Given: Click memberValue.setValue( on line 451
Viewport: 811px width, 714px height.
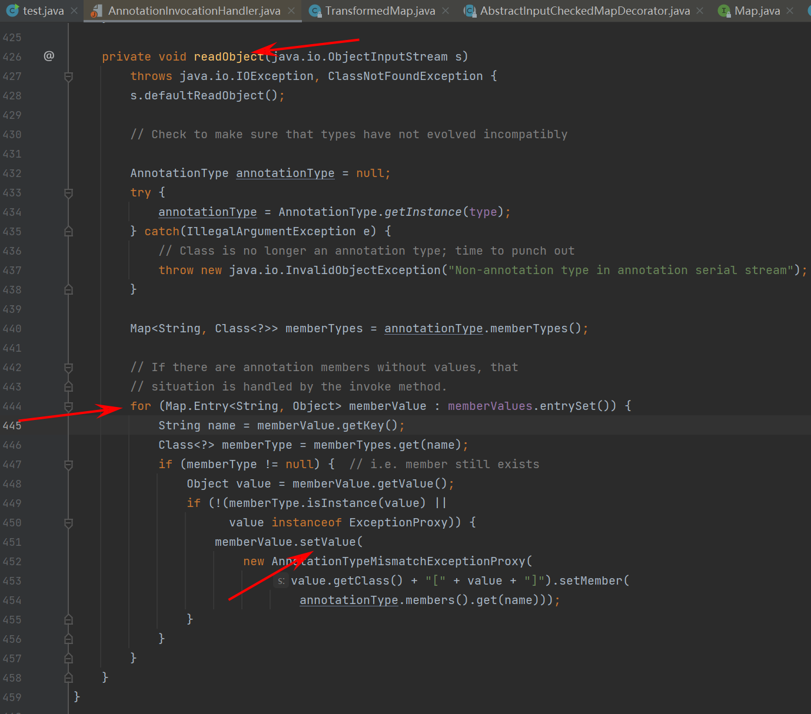Looking at the screenshot, I should point(288,542).
